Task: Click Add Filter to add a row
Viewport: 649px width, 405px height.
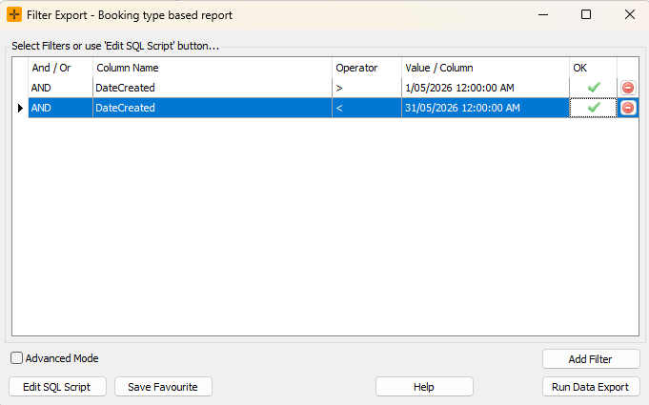Action: pyautogui.click(x=591, y=359)
